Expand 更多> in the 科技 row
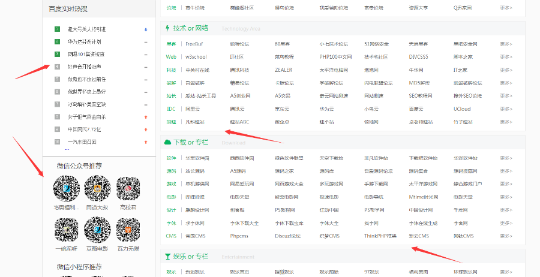Screen dimensions: 540x277 tap(506, 70)
